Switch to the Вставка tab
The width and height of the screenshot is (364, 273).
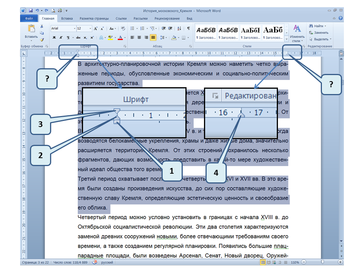click(x=67, y=18)
